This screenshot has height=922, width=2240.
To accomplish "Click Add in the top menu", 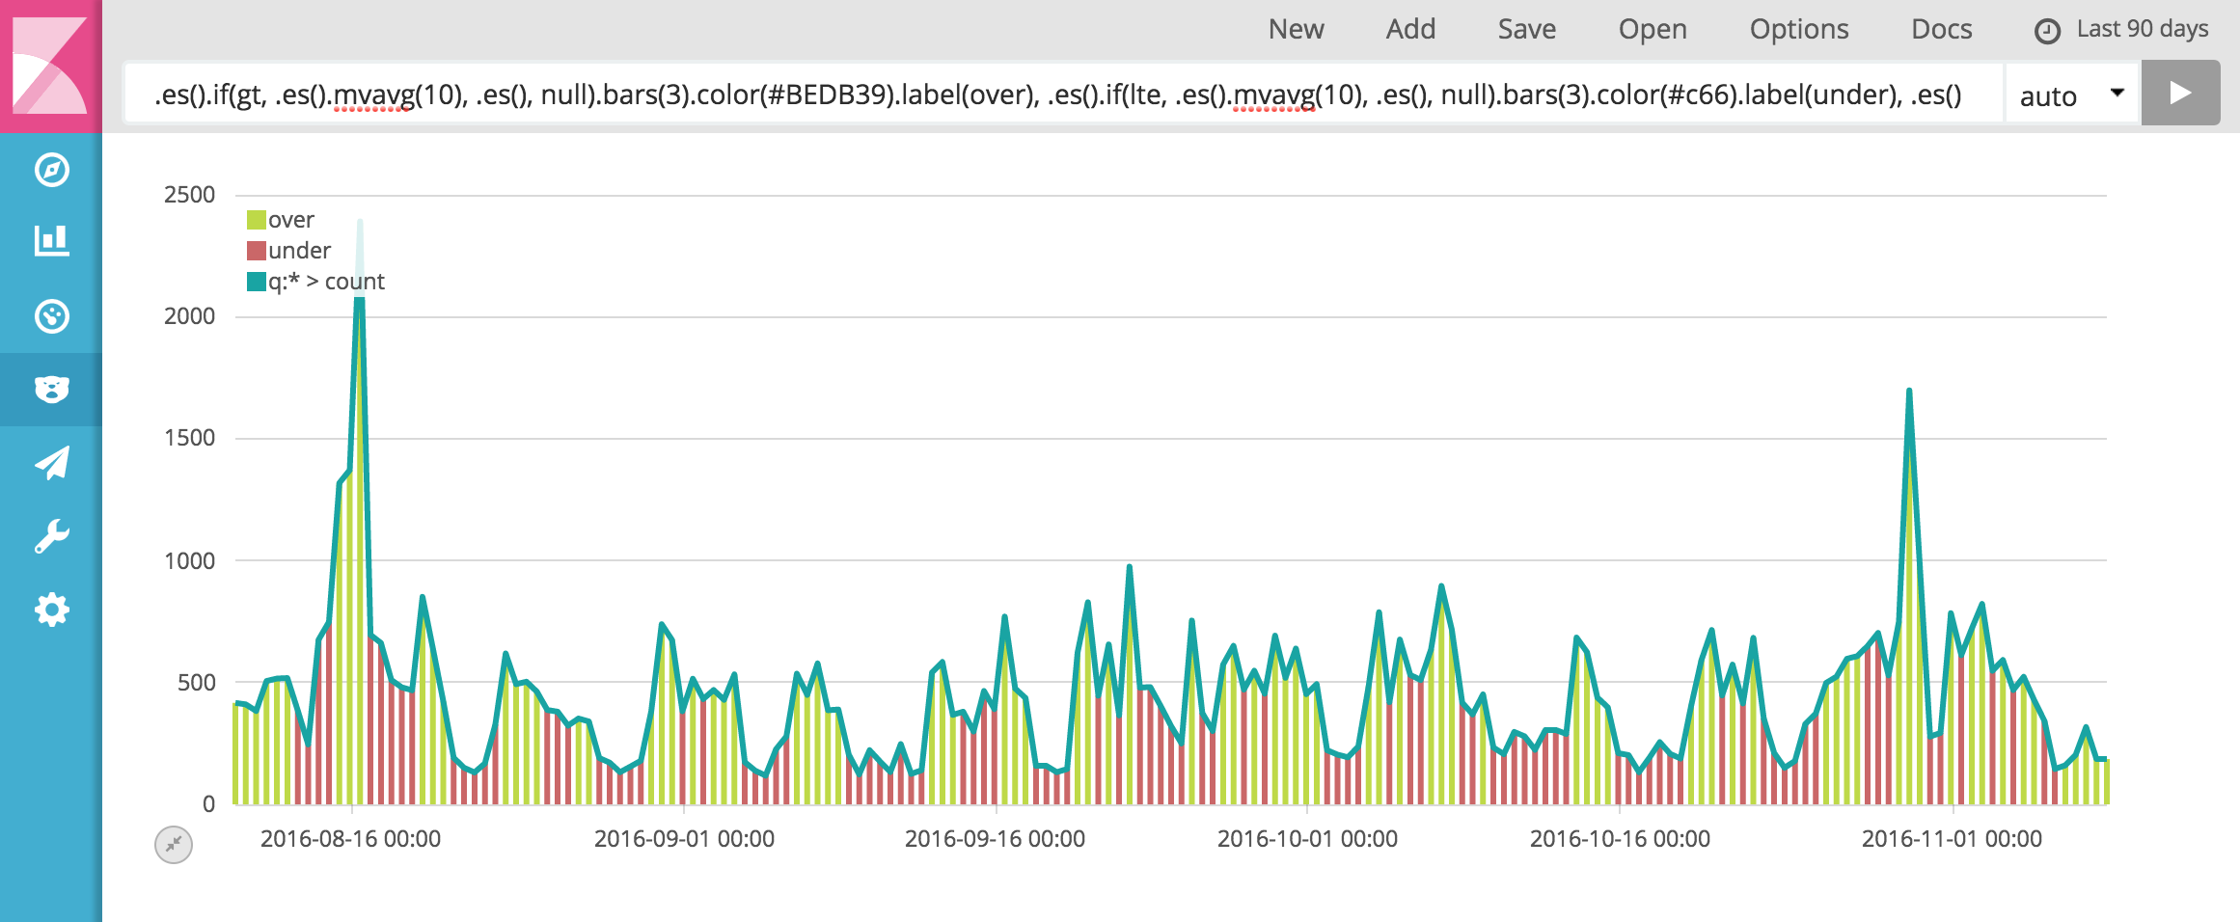I will coord(1410,29).
